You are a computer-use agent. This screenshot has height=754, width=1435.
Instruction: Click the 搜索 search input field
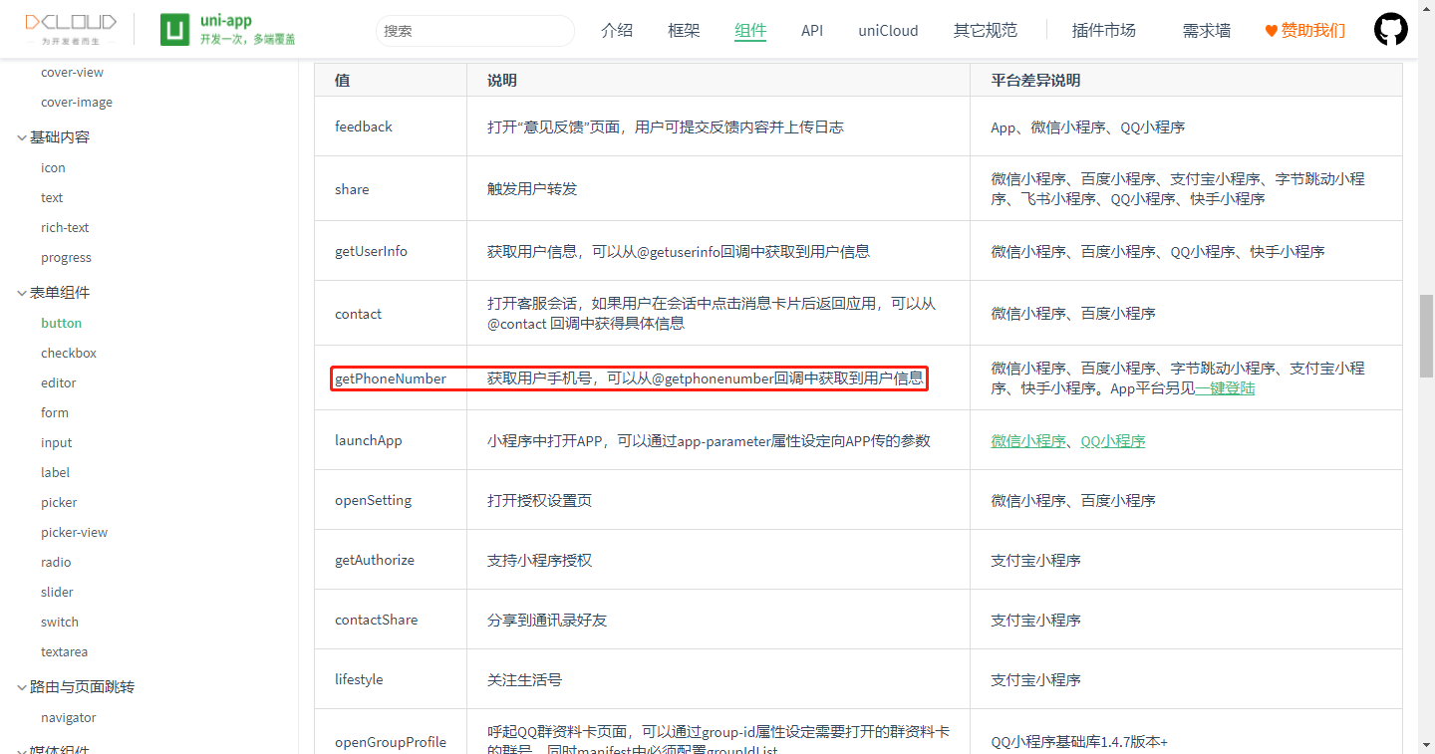[x=475, y=31]
